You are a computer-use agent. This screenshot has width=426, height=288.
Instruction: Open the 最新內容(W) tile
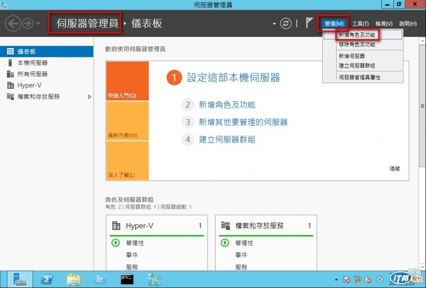coord(127,121)
